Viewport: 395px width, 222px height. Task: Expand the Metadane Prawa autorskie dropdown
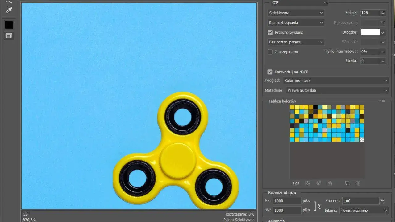click(x=337, y=90)
